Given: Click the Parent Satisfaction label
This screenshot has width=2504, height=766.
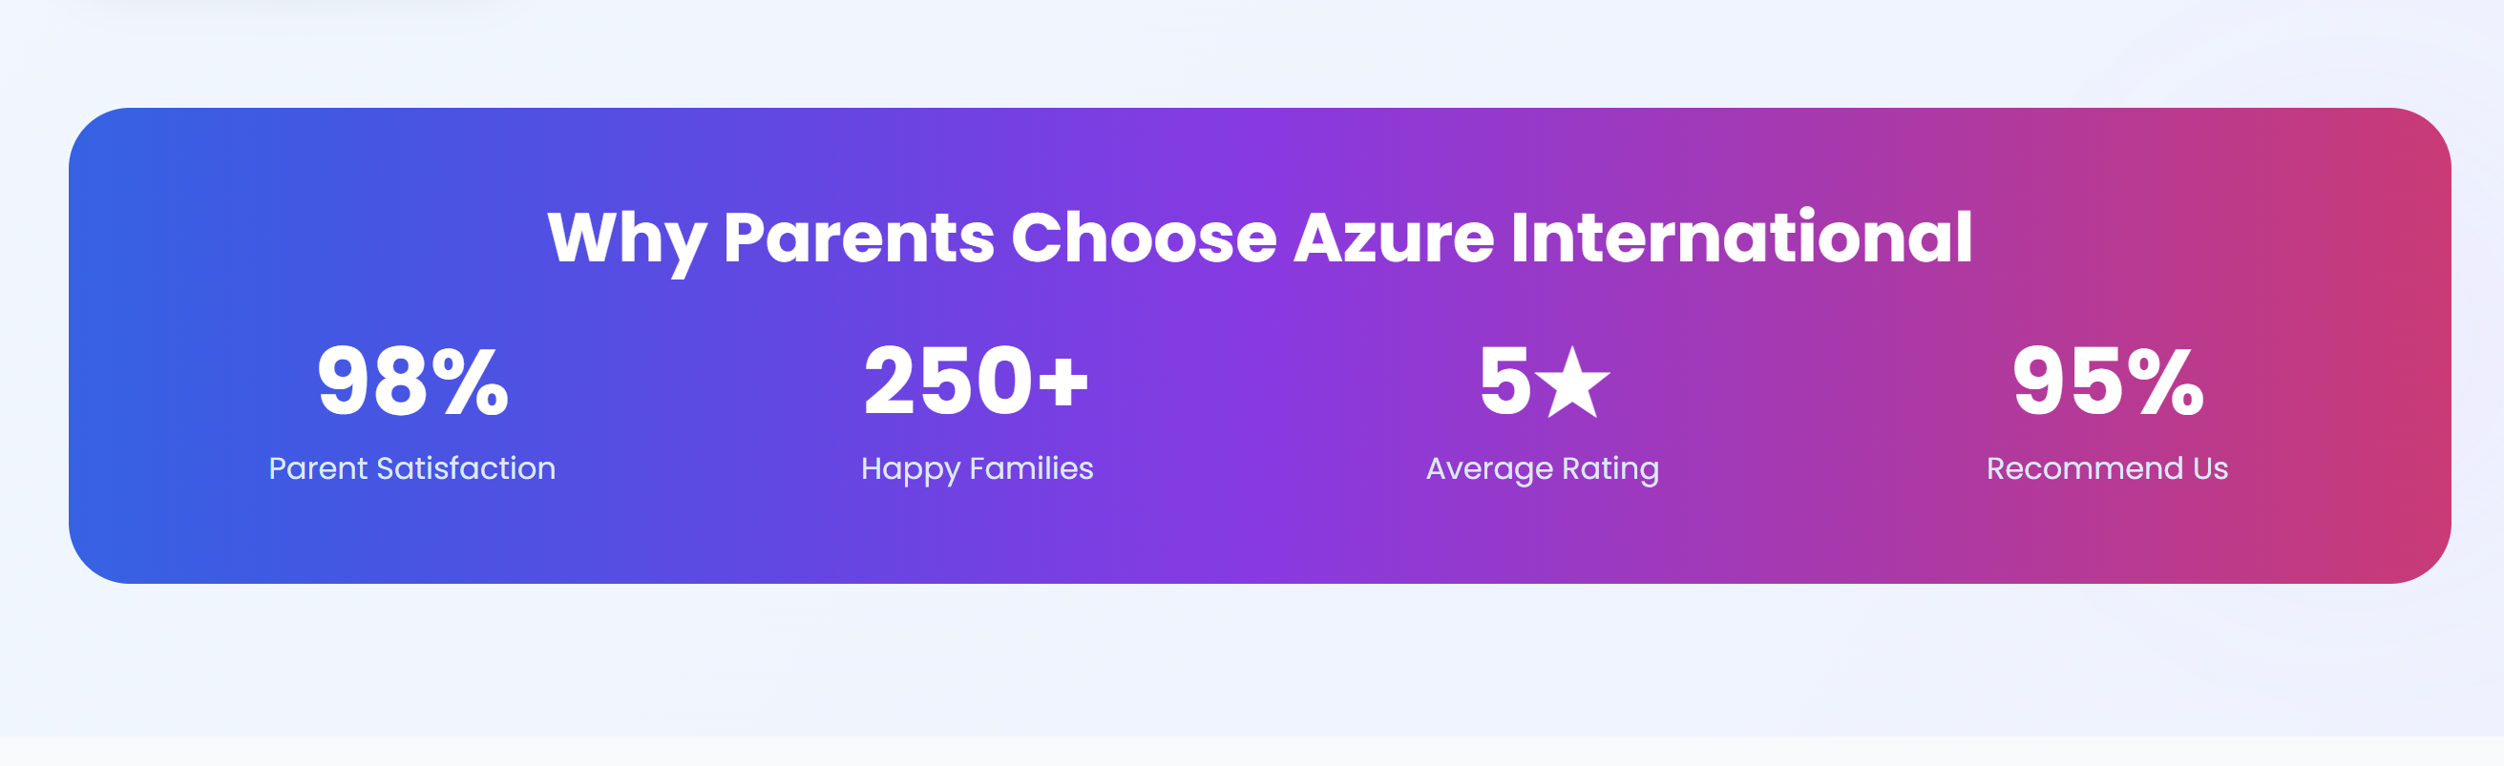Looking at the screenshot, I should 412,468.
